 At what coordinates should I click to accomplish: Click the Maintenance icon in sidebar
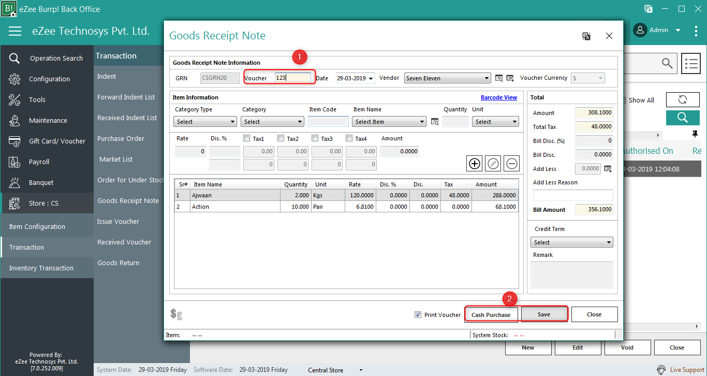tap(14, 120)
